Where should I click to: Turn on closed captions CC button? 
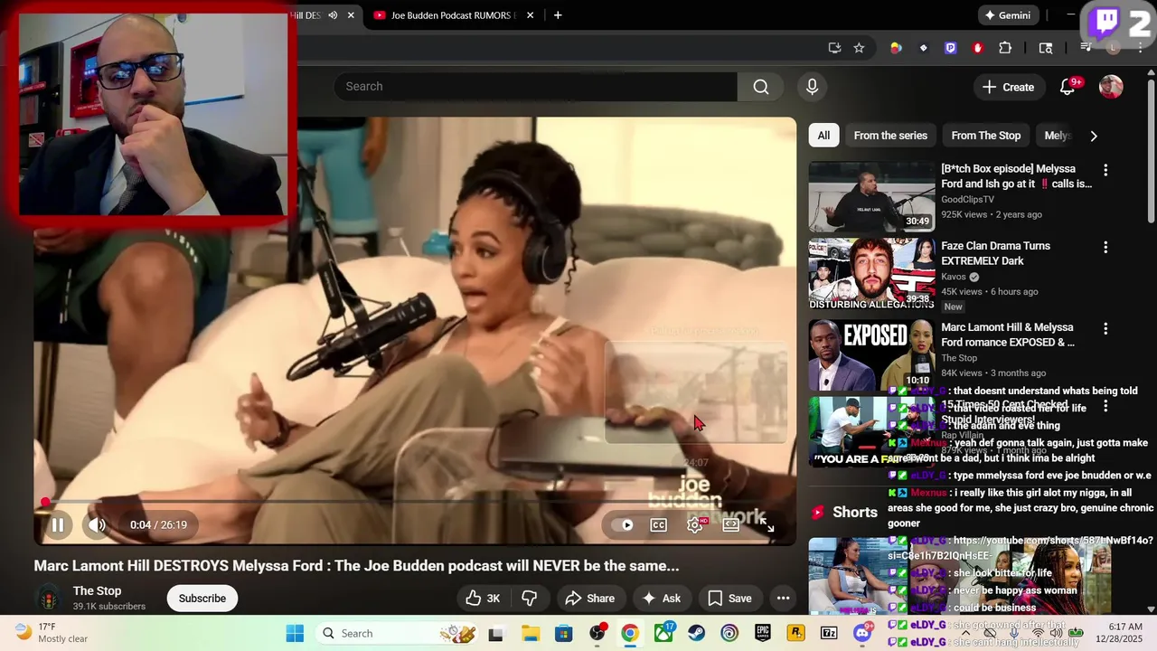pyautogui.click(x=659, y=524)
